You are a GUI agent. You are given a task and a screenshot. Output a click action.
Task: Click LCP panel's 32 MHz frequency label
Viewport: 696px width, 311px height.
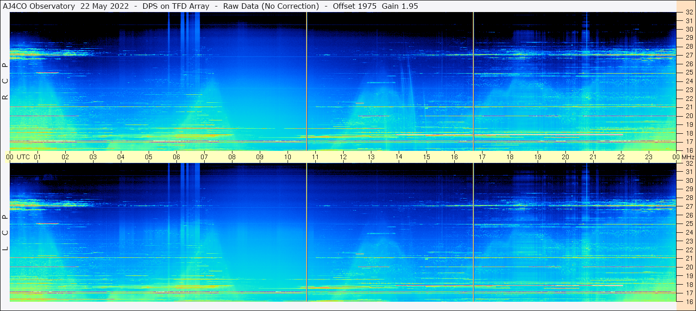point(689,163)
